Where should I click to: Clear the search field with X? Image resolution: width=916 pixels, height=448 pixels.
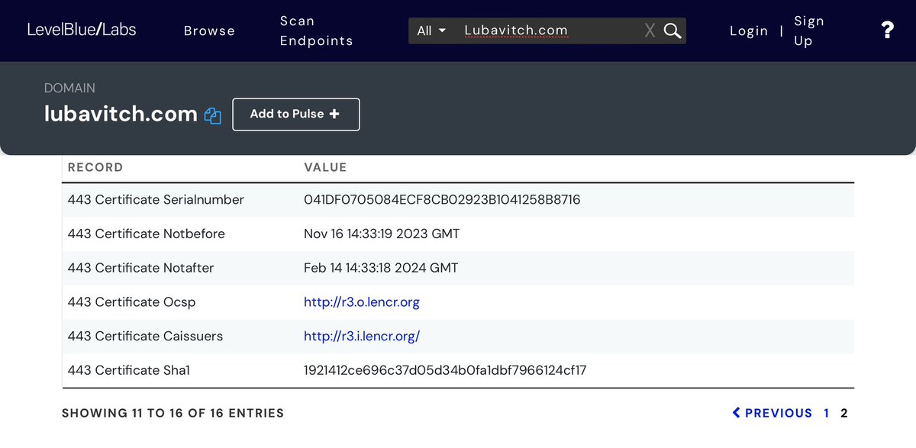650,31
